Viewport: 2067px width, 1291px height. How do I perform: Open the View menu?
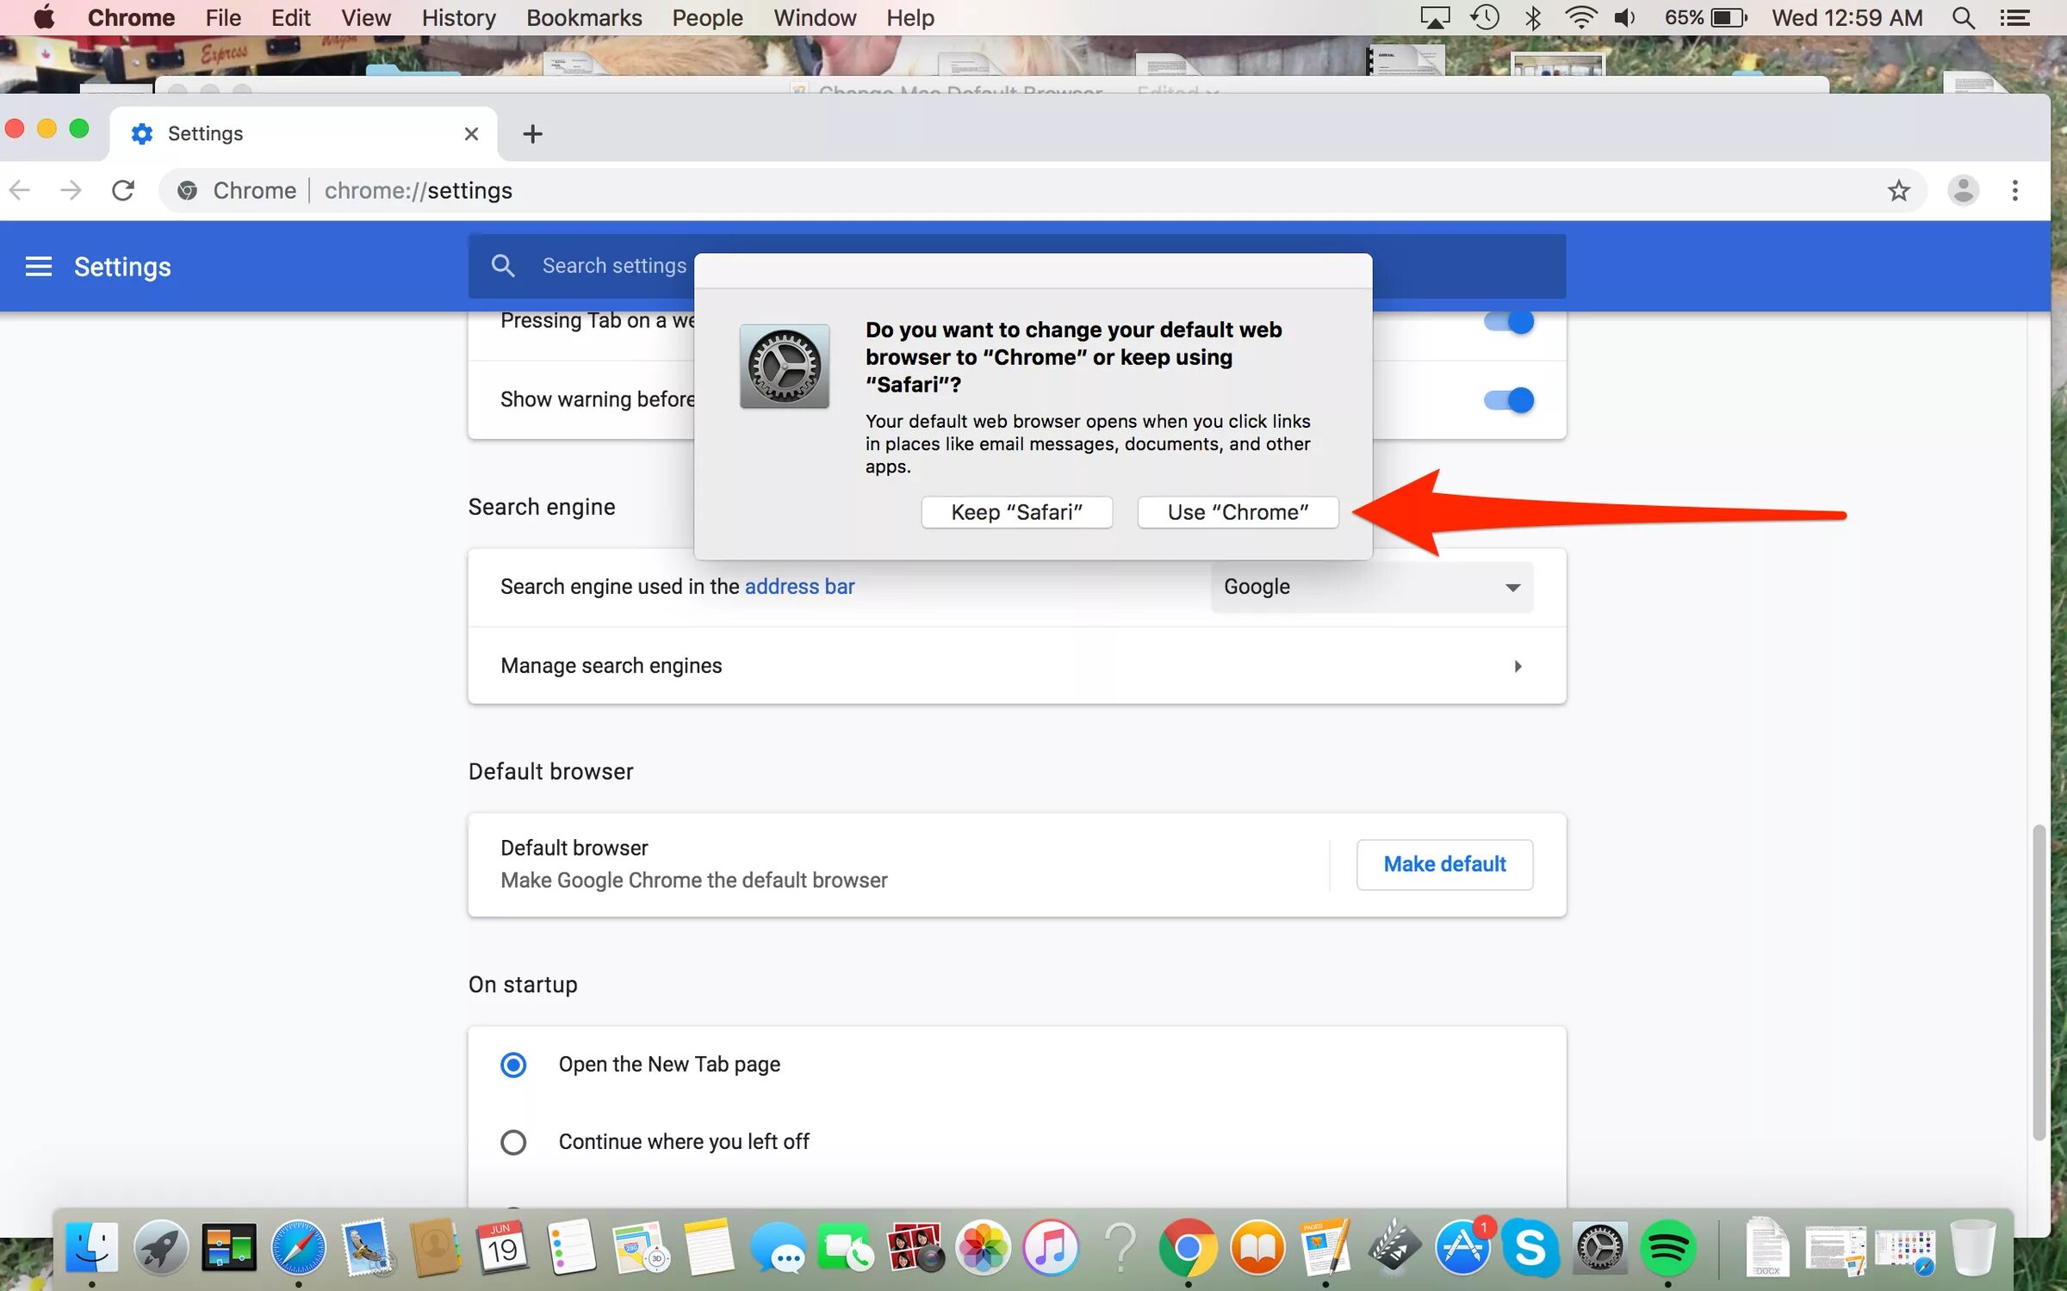(365, 18)
